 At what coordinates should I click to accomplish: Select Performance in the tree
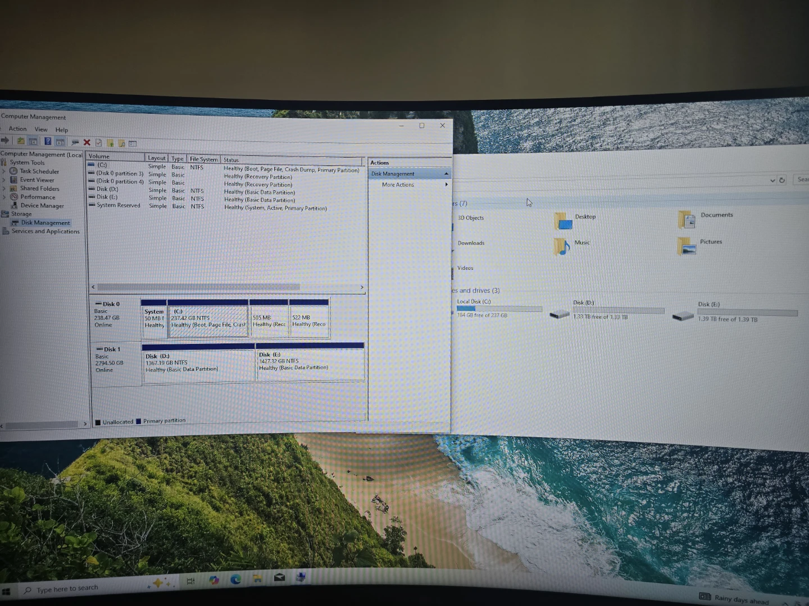38,197
